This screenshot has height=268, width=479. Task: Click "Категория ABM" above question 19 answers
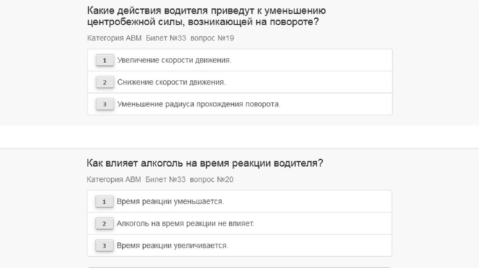click(x=114, y=38)
